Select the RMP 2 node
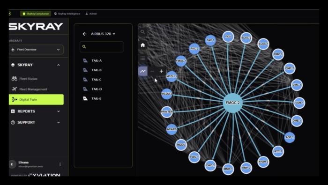Screen dimensions: 328x185 point(246,168)
